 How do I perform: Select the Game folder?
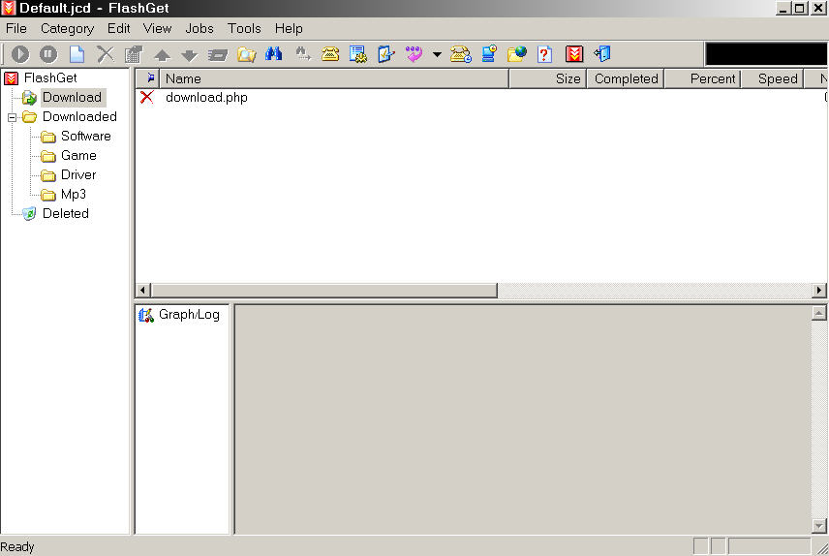point(78,156)
